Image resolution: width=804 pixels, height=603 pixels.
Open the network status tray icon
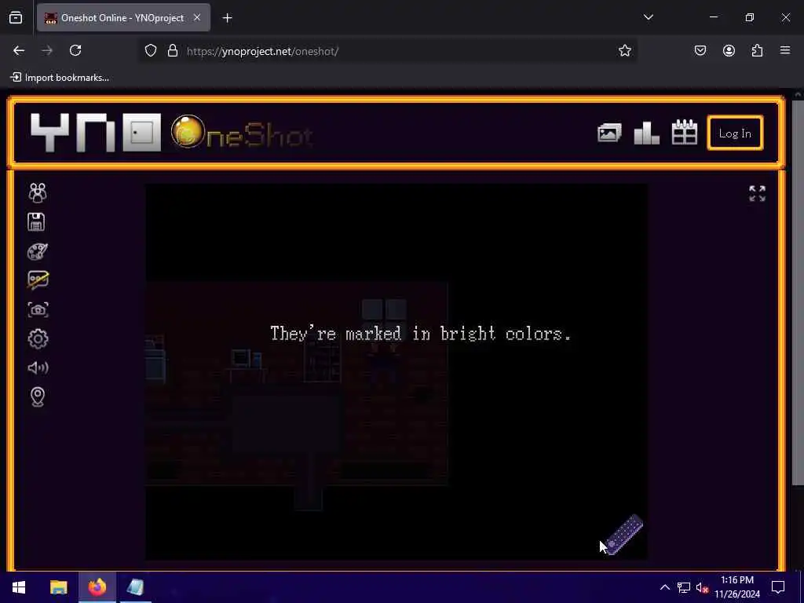point(684,587)
